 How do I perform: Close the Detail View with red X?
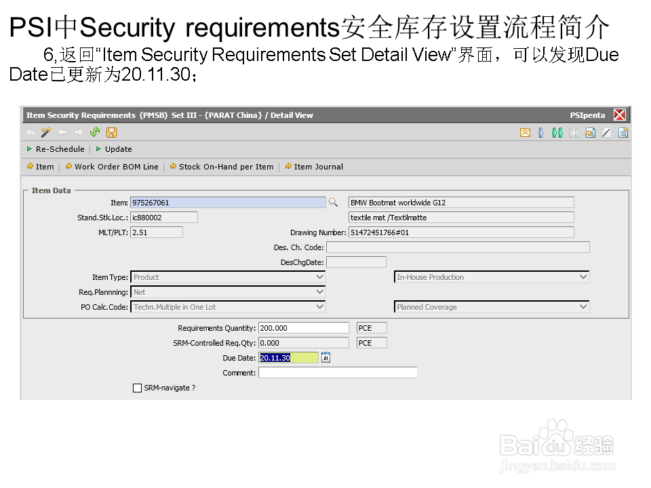coord(619,115)
